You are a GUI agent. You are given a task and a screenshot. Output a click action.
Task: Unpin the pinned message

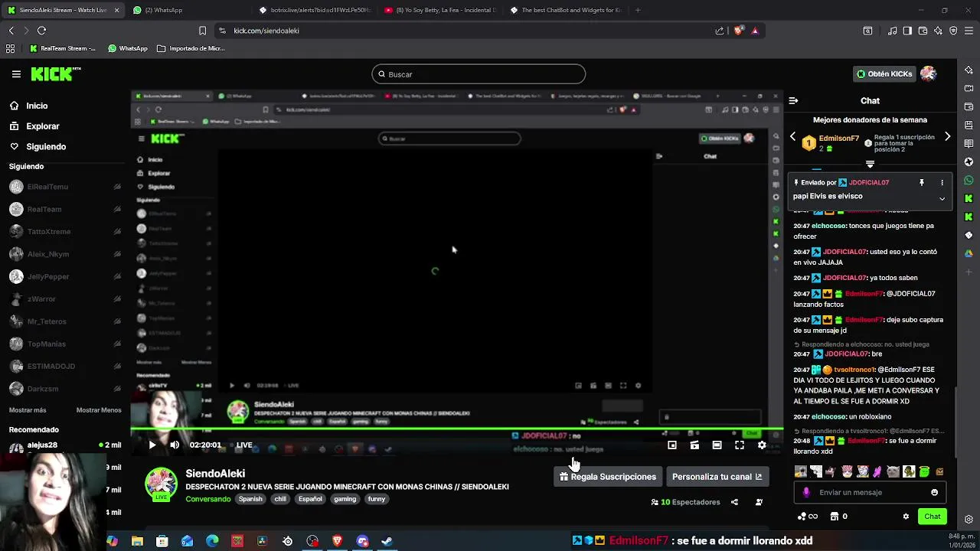[922, 183]
